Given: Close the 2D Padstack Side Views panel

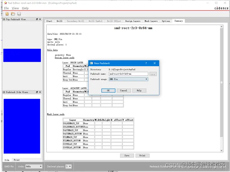Looking at the screenshot, I should (40, 92).
